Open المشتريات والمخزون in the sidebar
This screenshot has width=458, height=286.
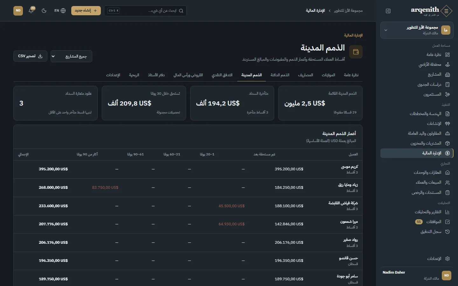pos(417,143)
